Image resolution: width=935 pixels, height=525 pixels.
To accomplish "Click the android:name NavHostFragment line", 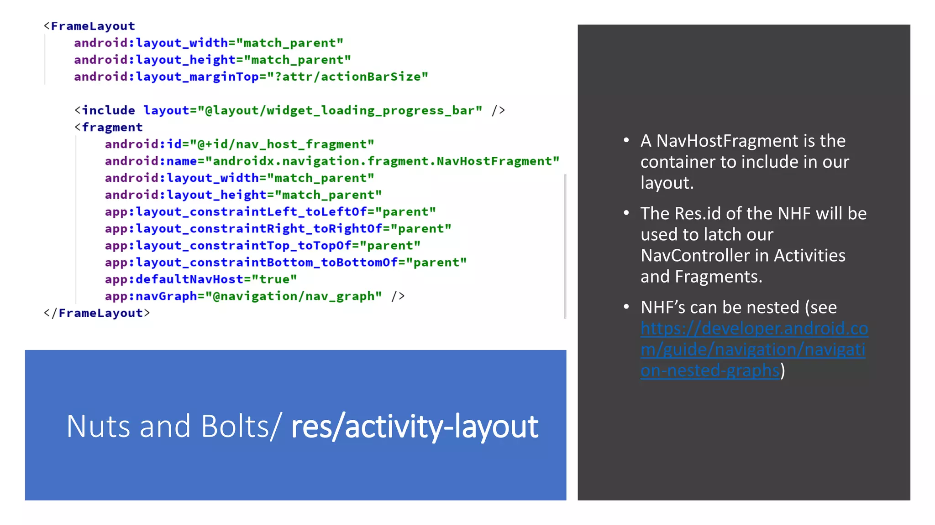I will (332, 161).
